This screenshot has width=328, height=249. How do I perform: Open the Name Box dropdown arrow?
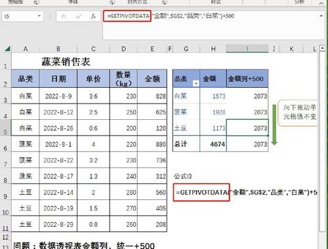tap(39, 16)
